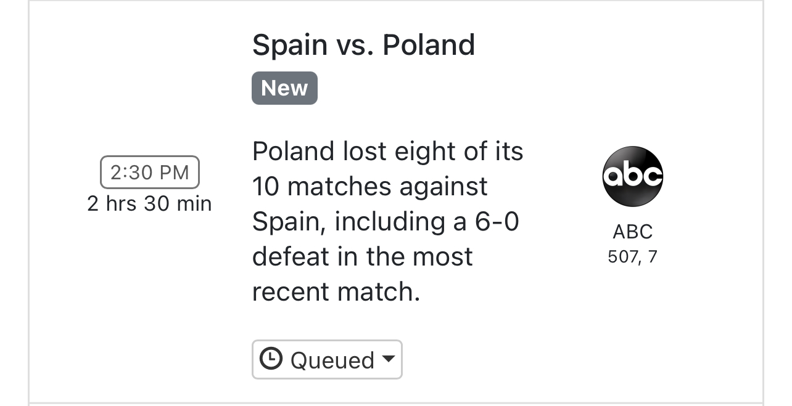The height and width of the screenshot is (406, 792).
Task: Click the ABC network logo
Action: point(632,176)
